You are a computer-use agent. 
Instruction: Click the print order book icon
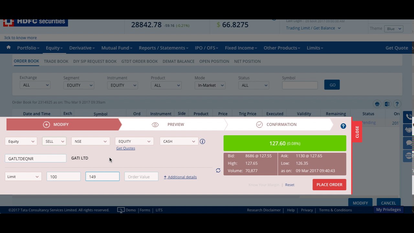(377, 104)
